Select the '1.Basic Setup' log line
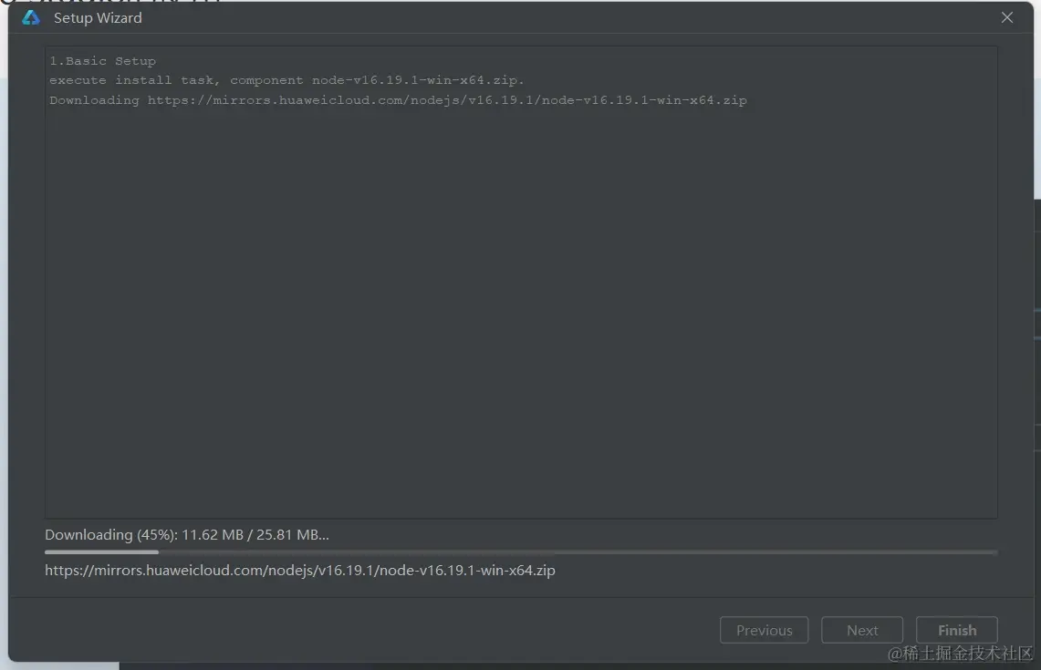Viewport: 1041px width, 670px height. click(103, 61)
